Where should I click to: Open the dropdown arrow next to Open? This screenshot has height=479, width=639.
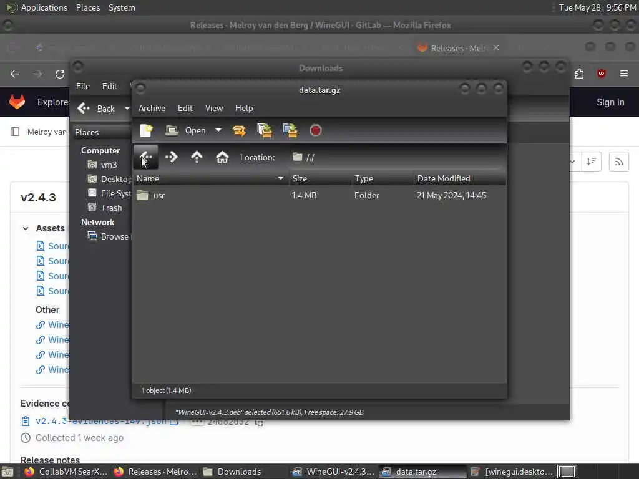coord(218,130)
